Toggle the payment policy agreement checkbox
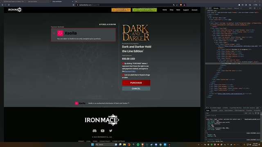This screenshot has height=147, width=262. click(123, 64)
